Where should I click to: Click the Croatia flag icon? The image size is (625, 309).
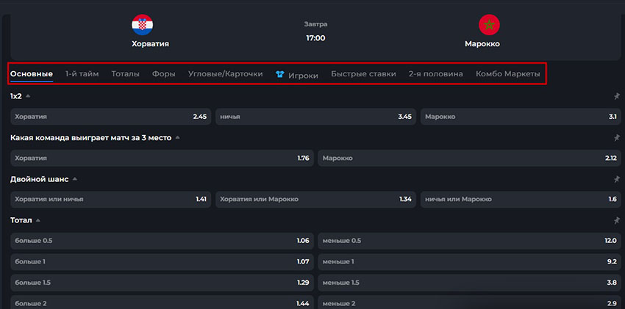click(x=142, y=25)
